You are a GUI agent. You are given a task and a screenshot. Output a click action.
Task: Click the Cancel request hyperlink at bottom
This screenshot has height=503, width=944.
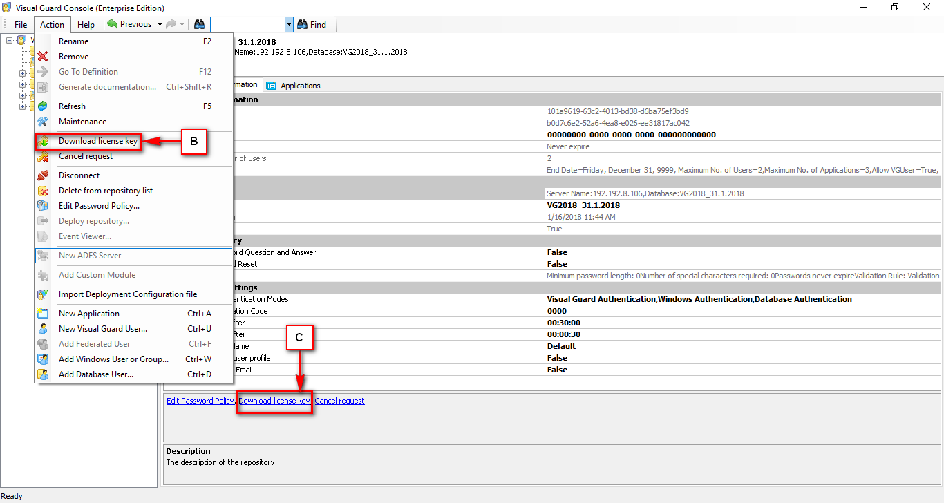339,400
